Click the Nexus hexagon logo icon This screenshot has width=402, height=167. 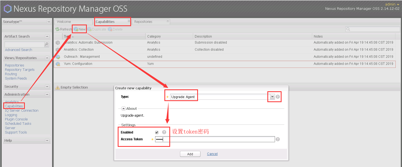click(x=7, y=9)
